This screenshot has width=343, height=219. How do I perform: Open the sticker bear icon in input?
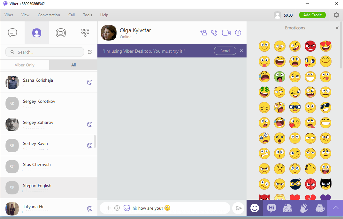[127, 208]
